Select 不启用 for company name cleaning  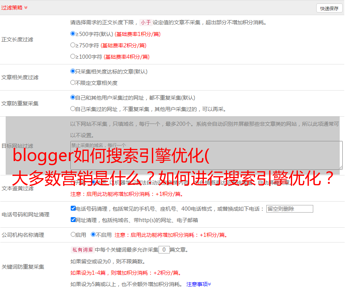pyautogui.click(x=93, y=235)
